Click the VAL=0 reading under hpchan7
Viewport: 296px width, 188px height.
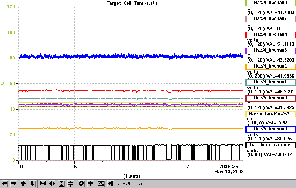273,28
